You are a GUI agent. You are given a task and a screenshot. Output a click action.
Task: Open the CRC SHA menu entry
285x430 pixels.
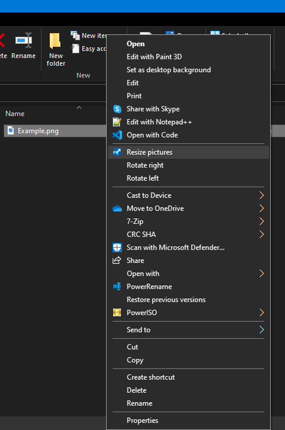pyautogui.click(x=188, y=235)
